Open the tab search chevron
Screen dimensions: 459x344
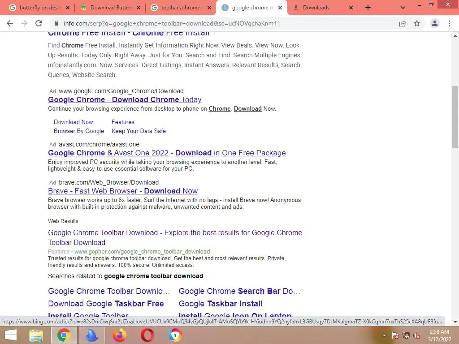[403, 8]
